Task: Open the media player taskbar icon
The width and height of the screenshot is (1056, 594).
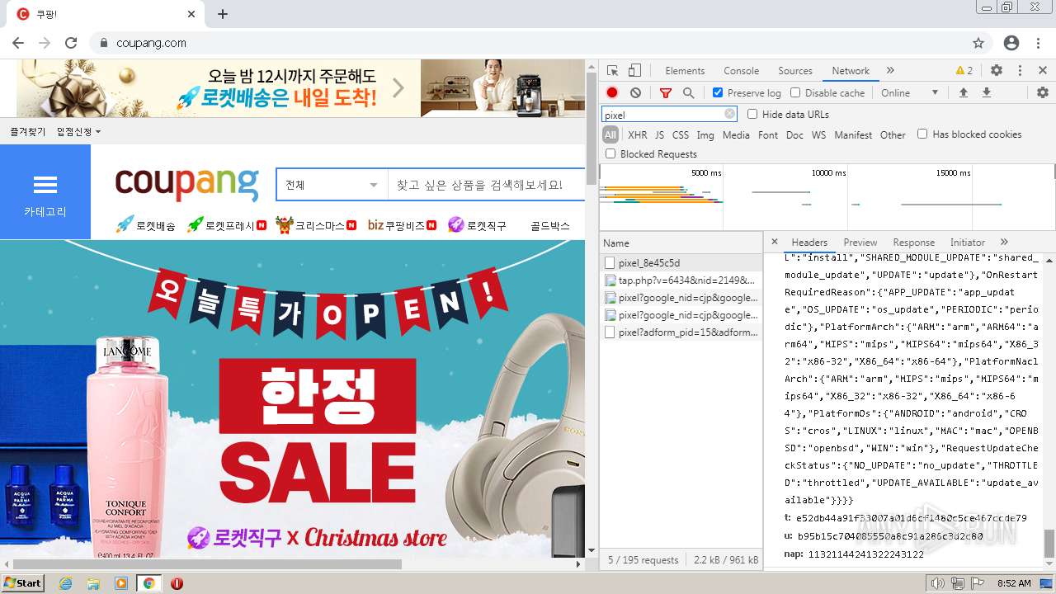Action: pos(121,583)
